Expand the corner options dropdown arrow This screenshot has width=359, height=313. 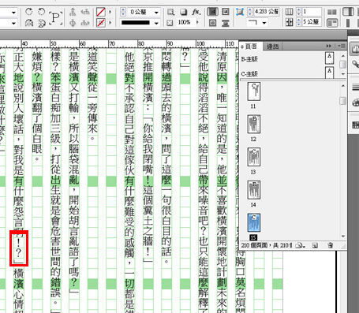point(264,23)
